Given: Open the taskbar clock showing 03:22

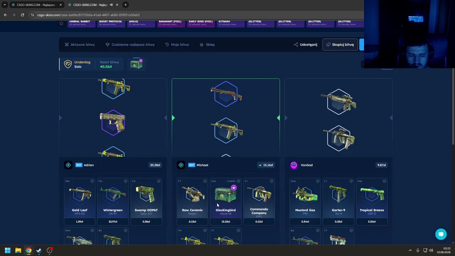Looking at the screenshot, I should 443,250.
